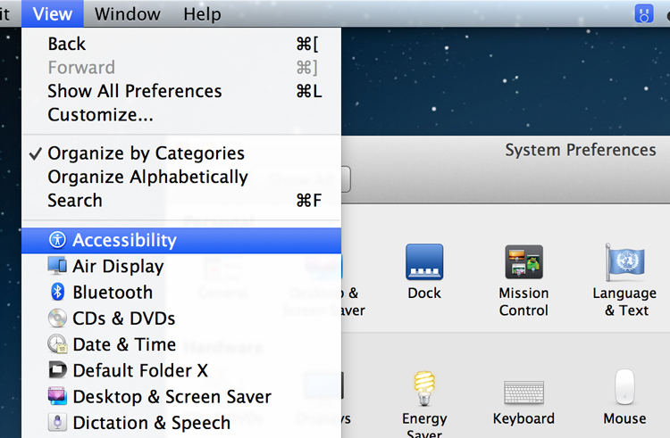Select Organize Alphabetically option
The image size is (670, 438).
181,177
